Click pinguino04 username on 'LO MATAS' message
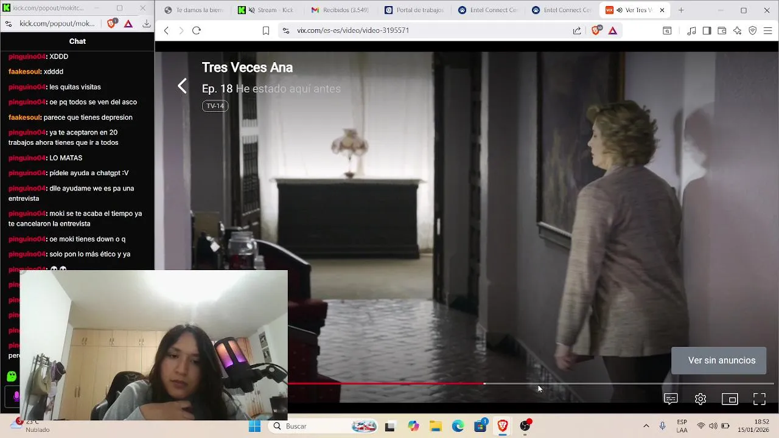779x438 pixels. [x=27, y=158]
